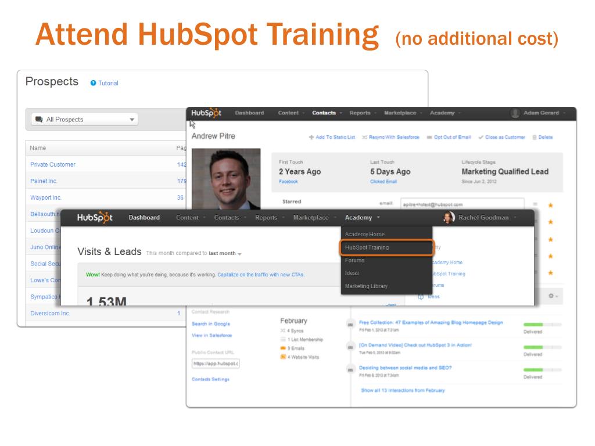Open 'Deciding between social media and SEO?' link
The width and height of the screenshot is (595, 446).
click(405, 368)
